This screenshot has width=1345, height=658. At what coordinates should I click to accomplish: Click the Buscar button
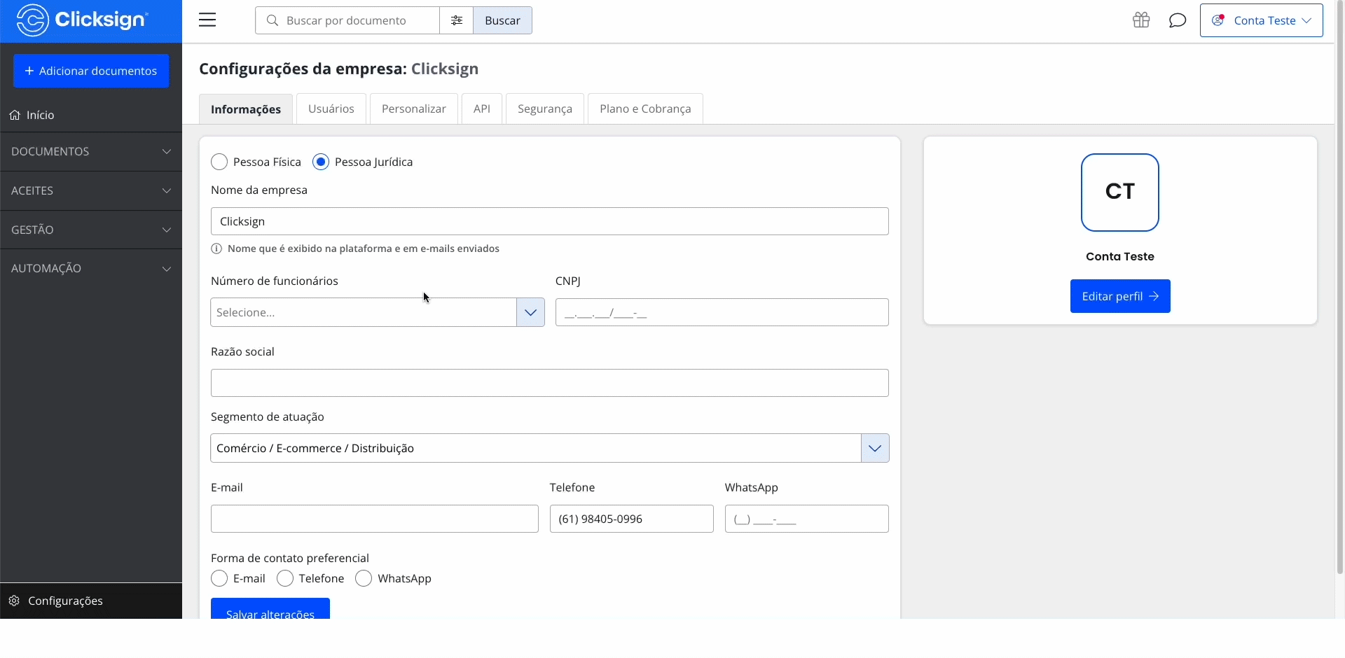503,20
